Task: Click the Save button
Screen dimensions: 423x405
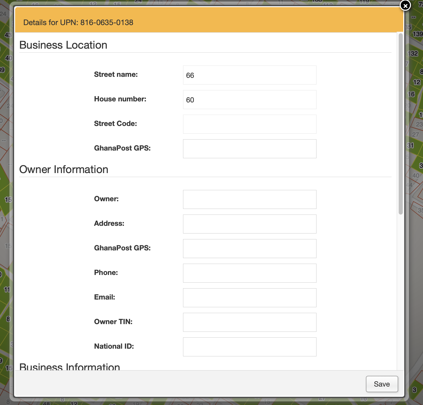Action: 382,384
